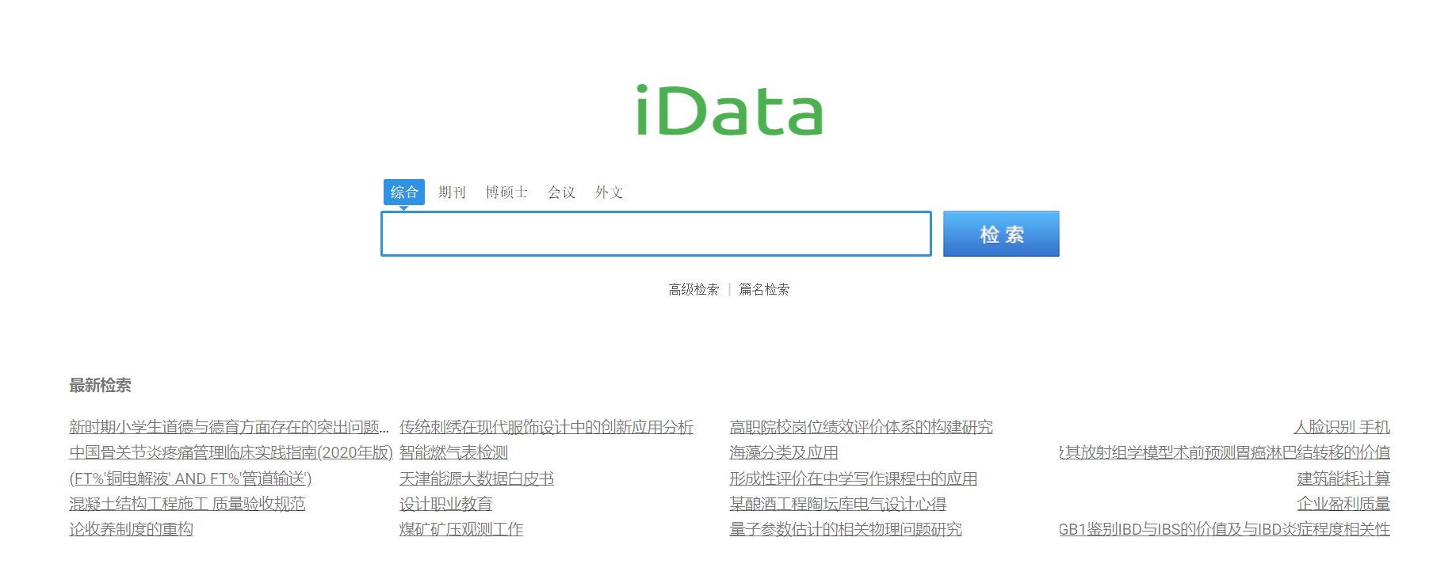Focus the main search input box
Image resolution: width=1433 pixels, height=564 pixels.
click(656, 234)
